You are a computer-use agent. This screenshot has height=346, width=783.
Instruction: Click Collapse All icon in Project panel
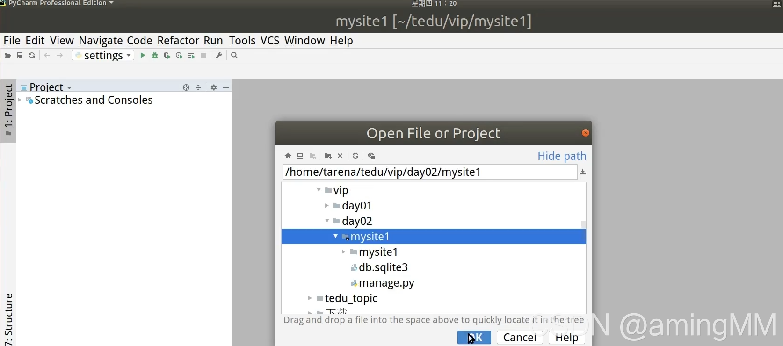click(x=198, y=87)
